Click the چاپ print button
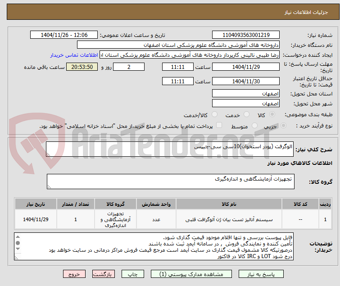The height and width of the screenshot is (286, 340). coord(133,274)
